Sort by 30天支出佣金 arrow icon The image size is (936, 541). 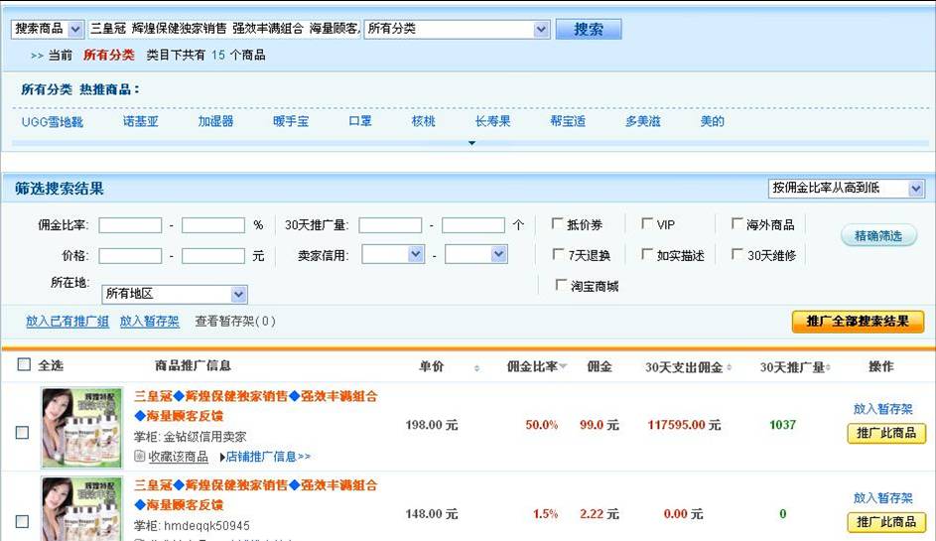coord(729,367)
